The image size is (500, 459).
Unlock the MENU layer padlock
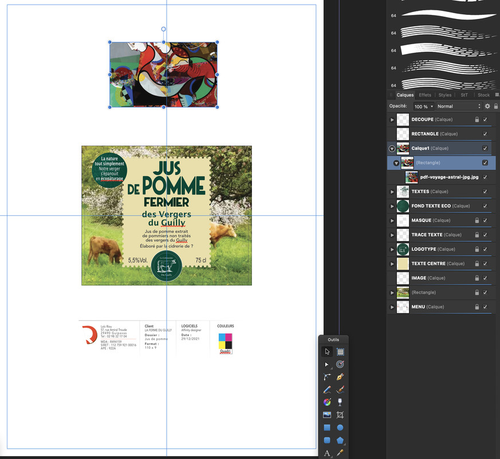tap(477, 306)
